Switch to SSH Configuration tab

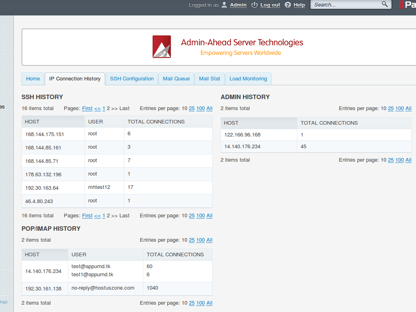click(x=132, y=79)
